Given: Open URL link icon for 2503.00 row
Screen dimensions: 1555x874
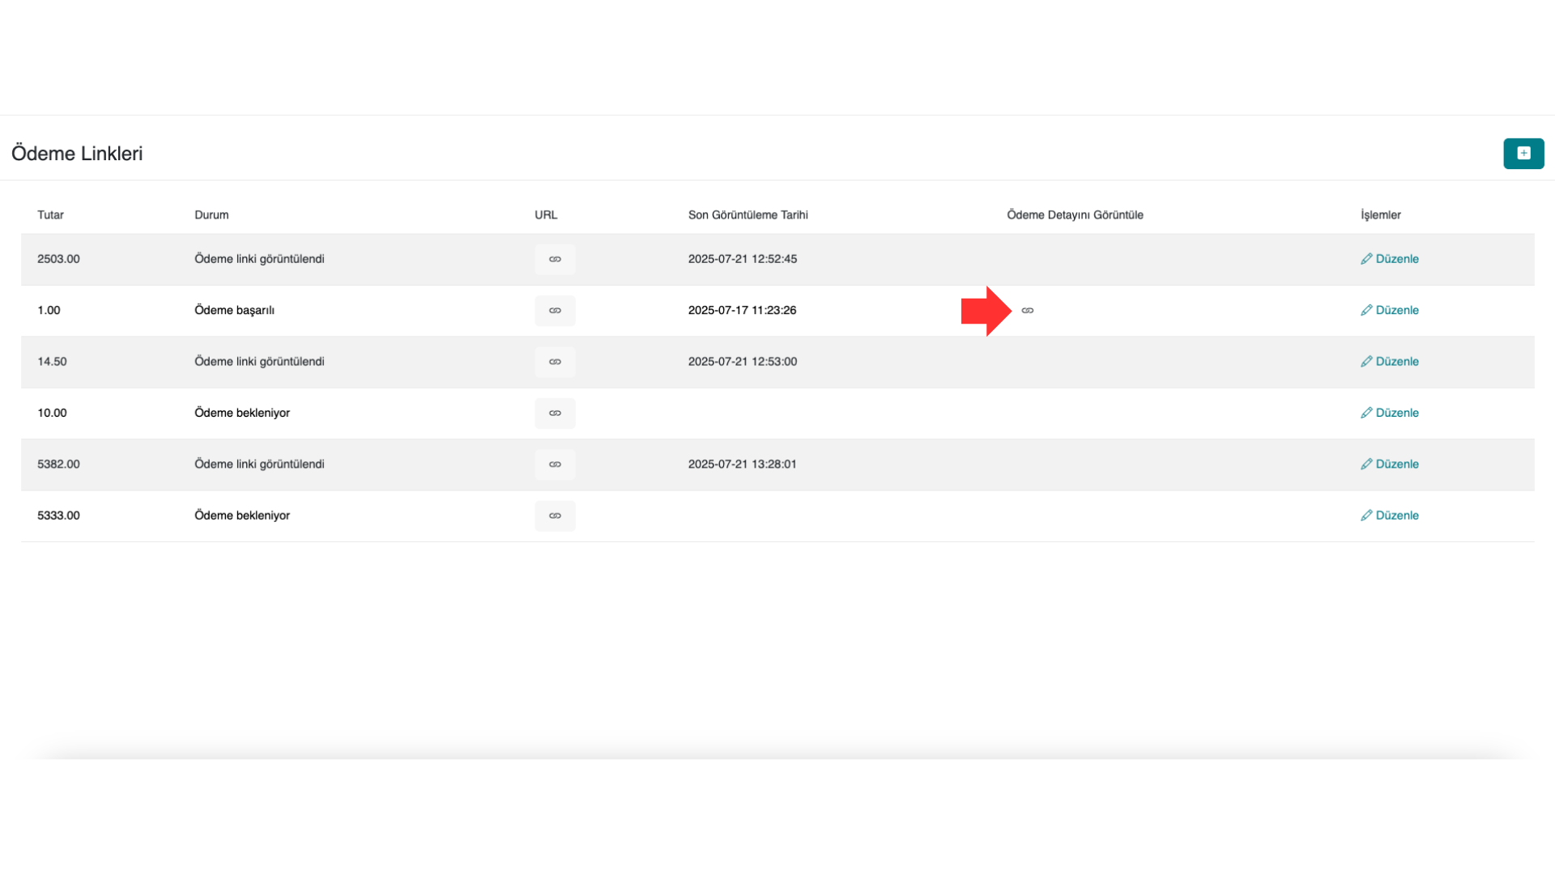Looking at the screenshot, I should point(555,260).
